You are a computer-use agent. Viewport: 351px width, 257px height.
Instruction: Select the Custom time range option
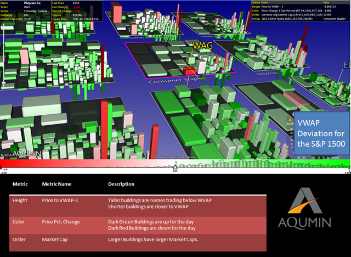(x=335, y=157)
